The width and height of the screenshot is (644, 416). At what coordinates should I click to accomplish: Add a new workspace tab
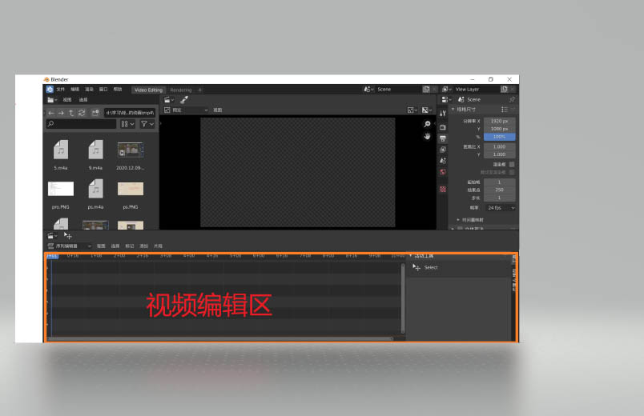click(200, 90)
